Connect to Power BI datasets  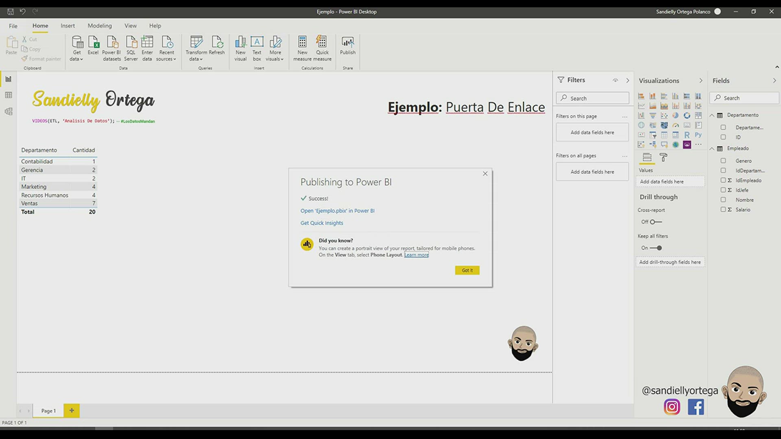pos(112,48)
